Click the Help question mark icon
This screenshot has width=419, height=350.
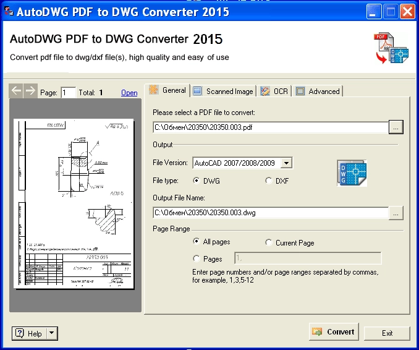click(20, 333)
